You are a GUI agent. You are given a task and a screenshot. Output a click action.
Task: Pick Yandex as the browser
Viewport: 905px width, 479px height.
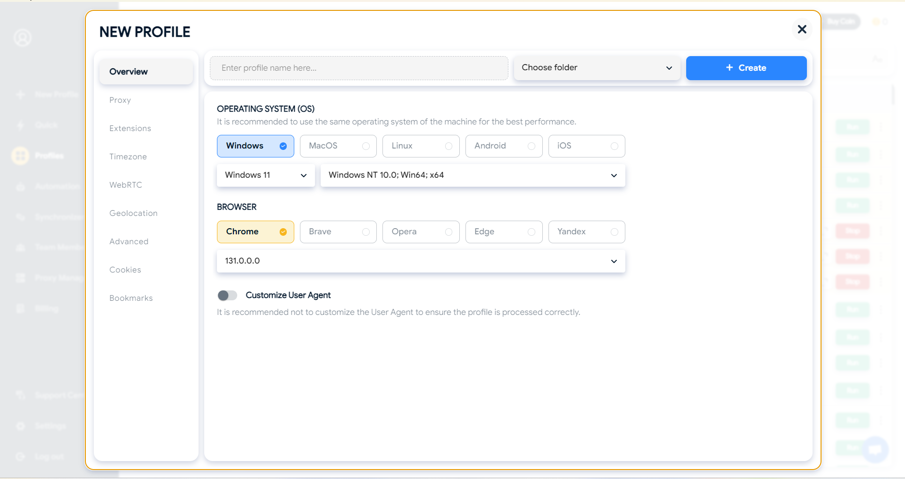pos(586,232)
